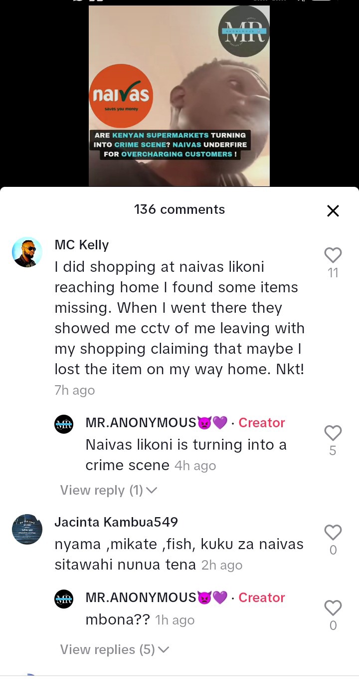Screen dimensions: 359x679
Task: Tap the video preview above the comments
Action: [179, 96]
